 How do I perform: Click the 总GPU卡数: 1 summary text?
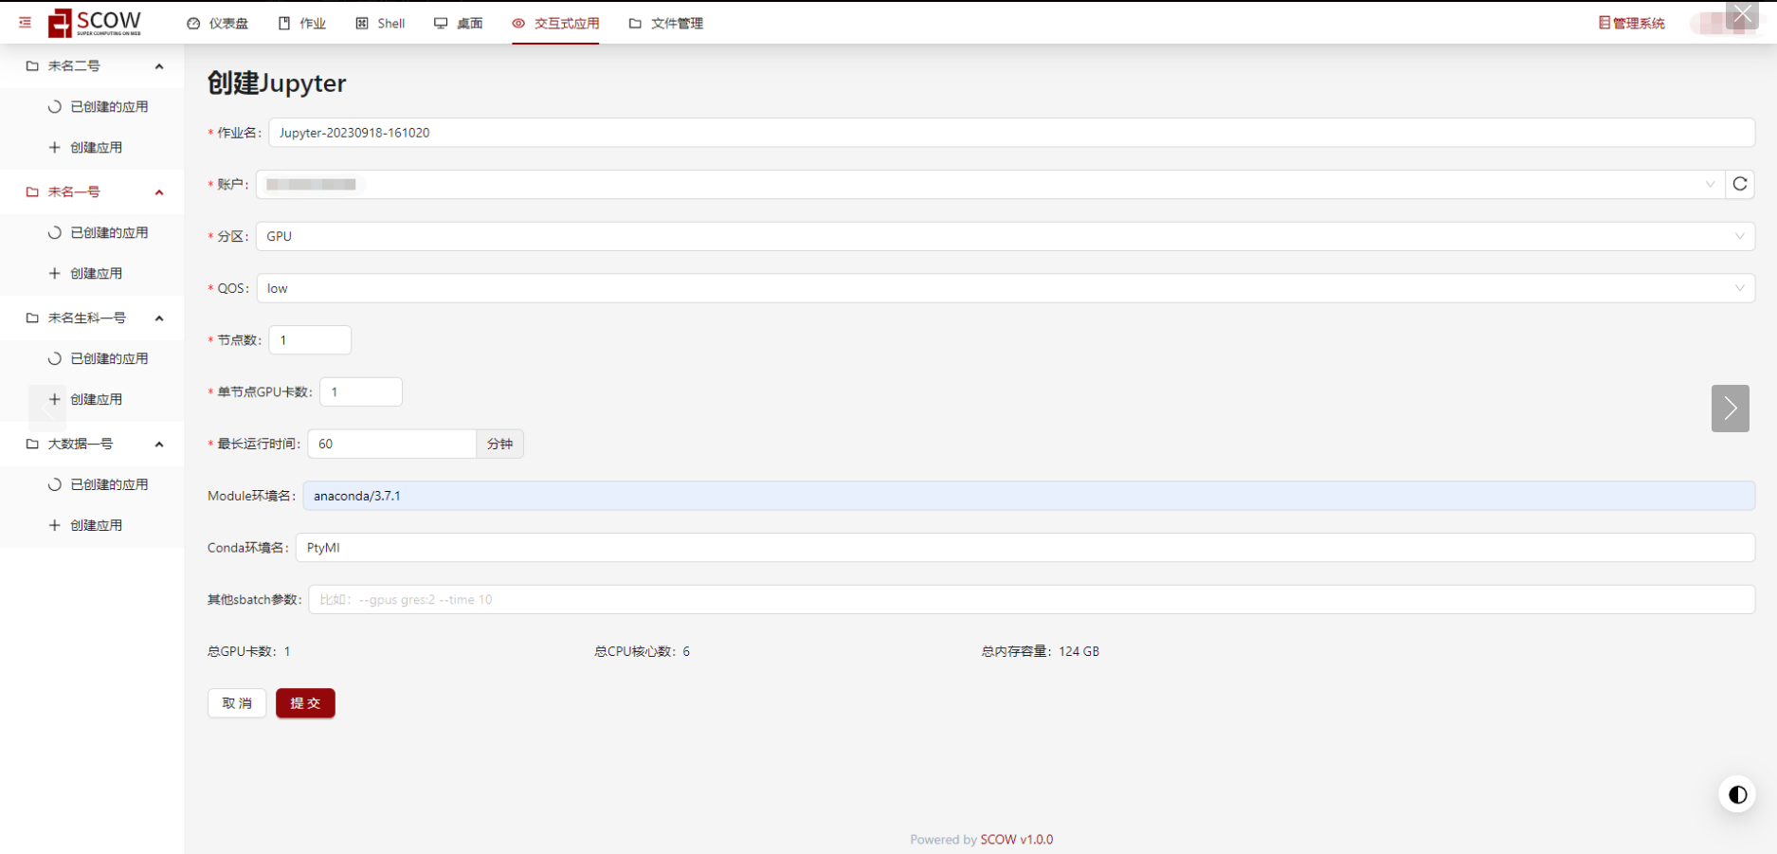pyautogui.click(x=249, y=651)
